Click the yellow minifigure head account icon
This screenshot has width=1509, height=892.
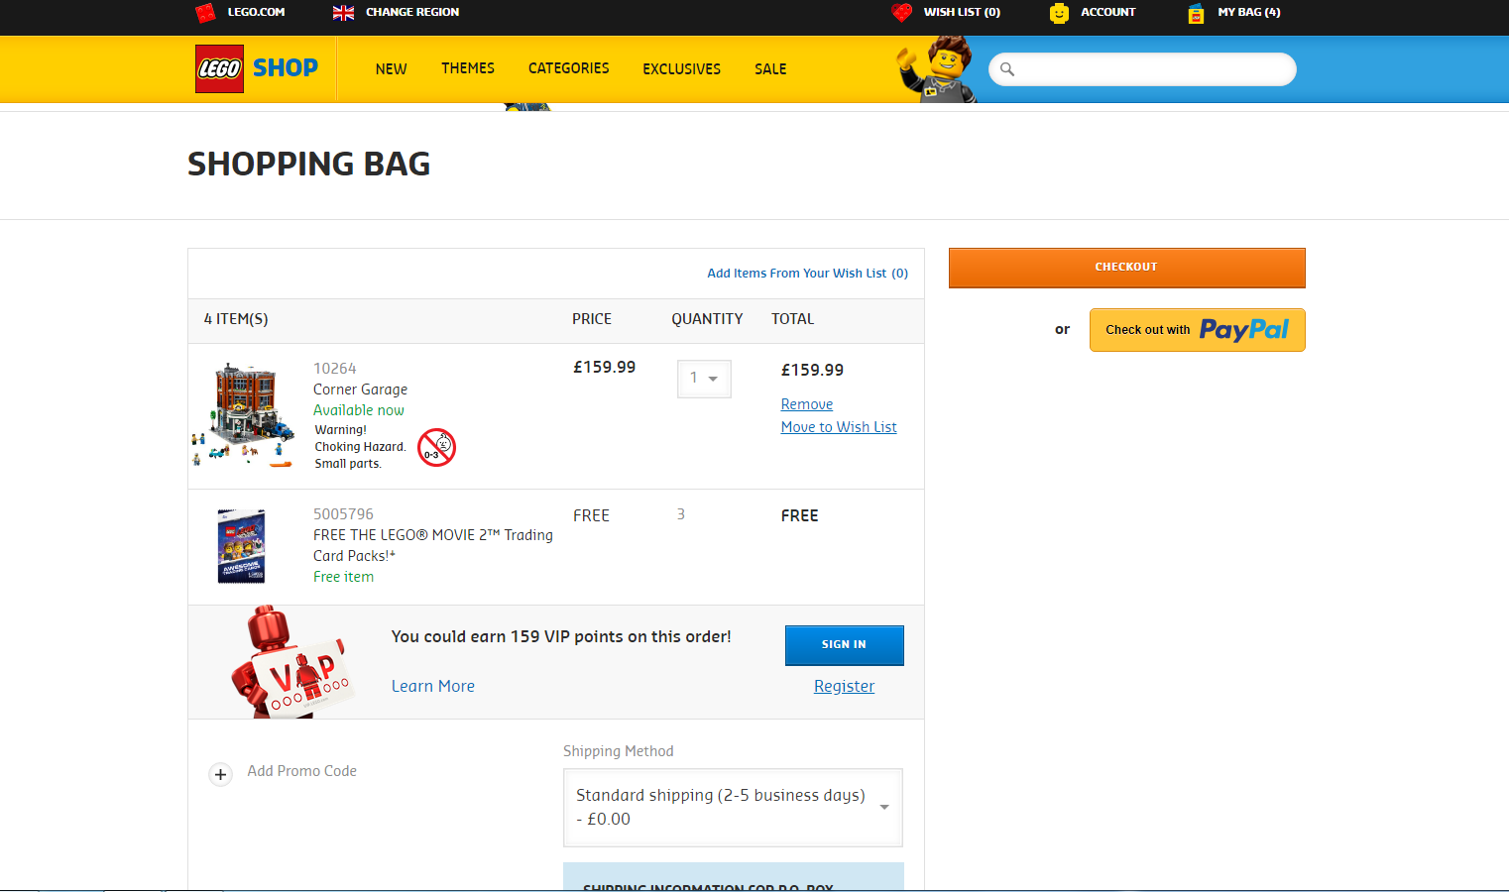1059,13
